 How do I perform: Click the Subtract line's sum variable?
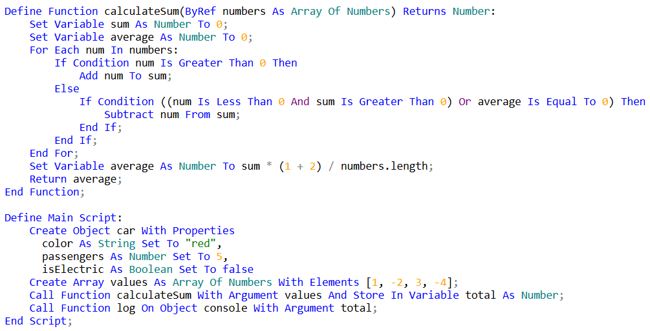click(226, 114)
